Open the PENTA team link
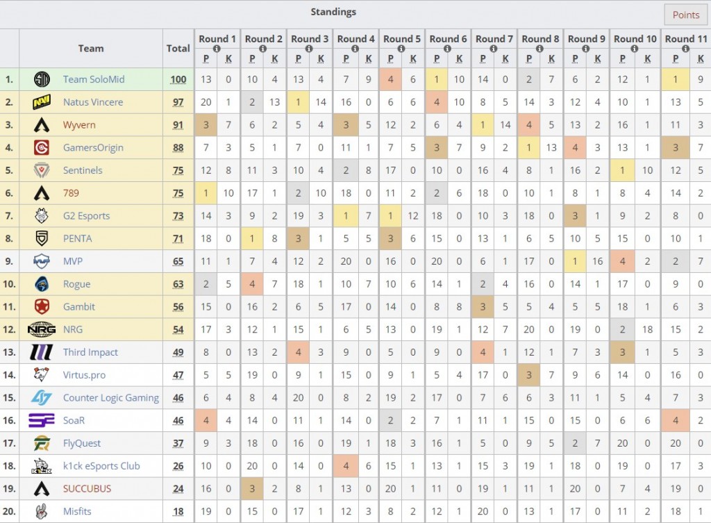The width and height of the screenshot is (711, 523). [78, 239]
